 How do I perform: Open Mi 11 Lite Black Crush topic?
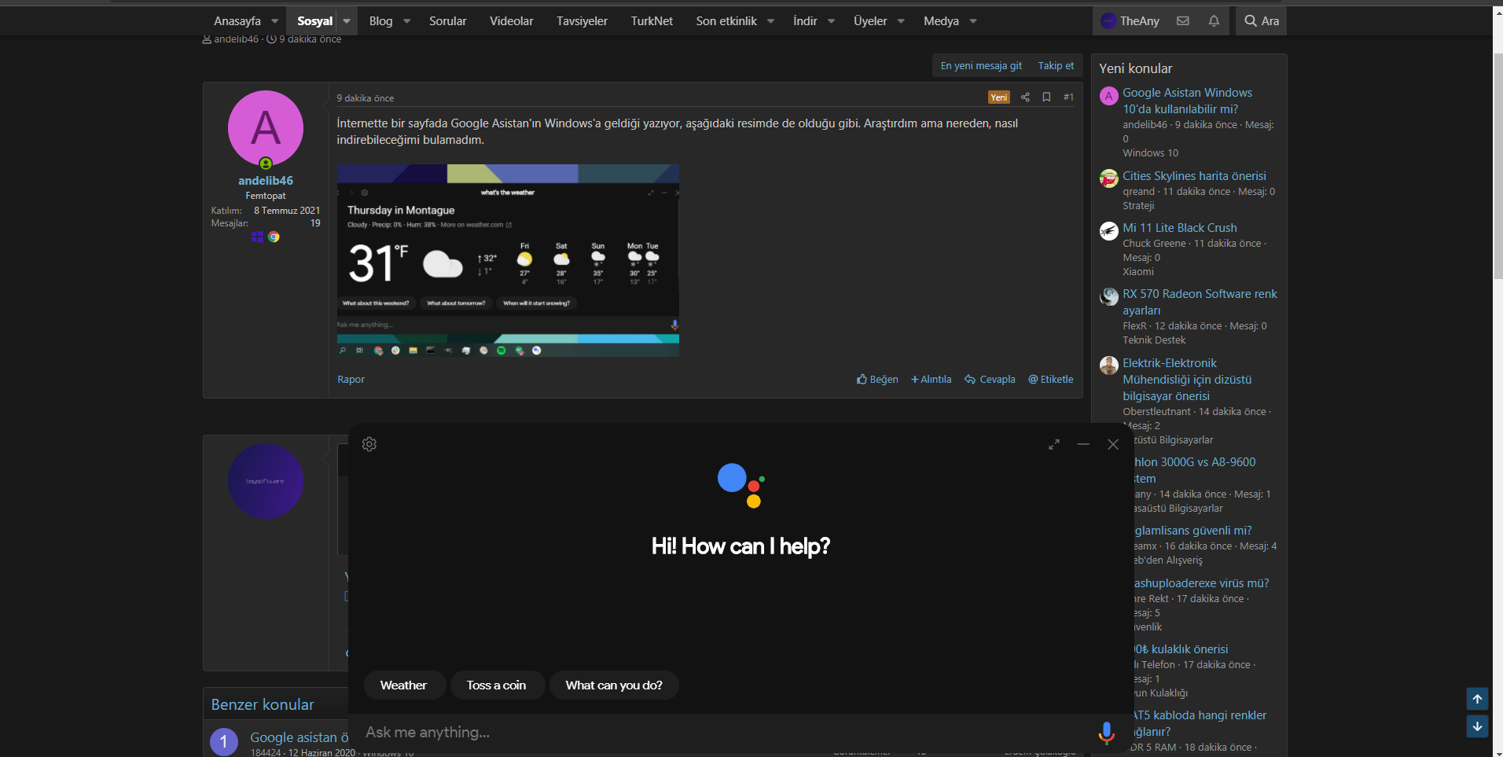tap(1180, 228)
